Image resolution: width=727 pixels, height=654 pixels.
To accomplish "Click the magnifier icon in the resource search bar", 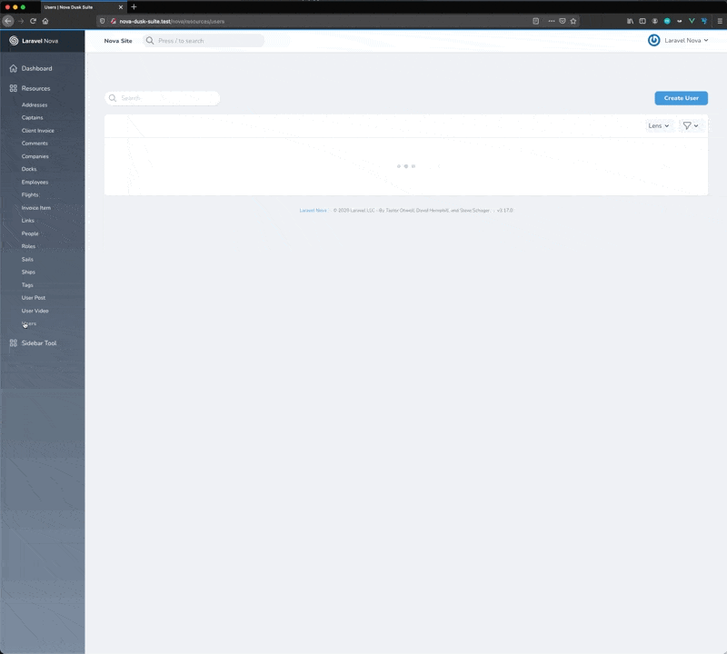I will click(111, 98).
